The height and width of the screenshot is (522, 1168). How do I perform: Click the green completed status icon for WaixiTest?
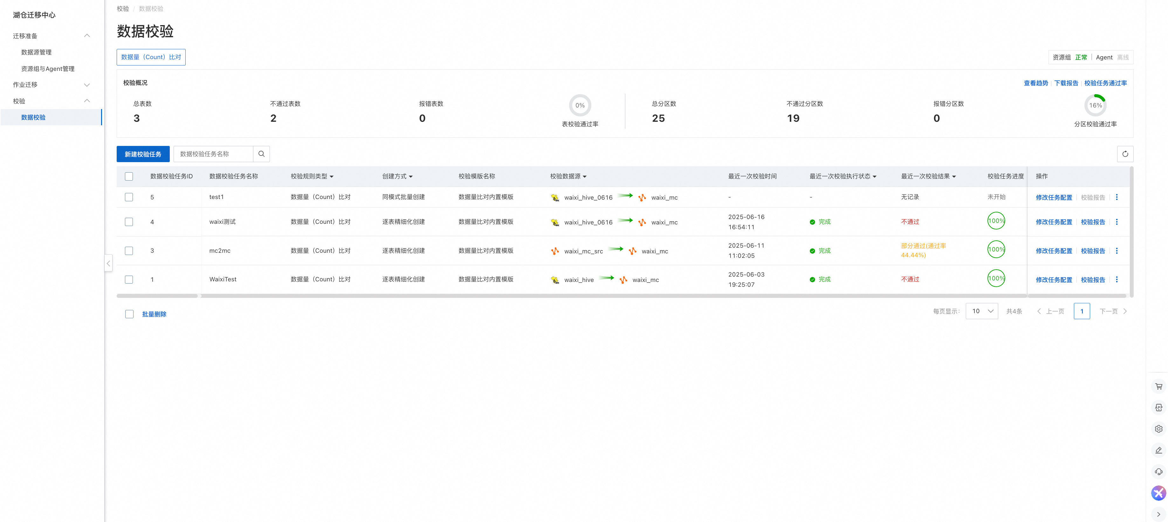point(812,279)
